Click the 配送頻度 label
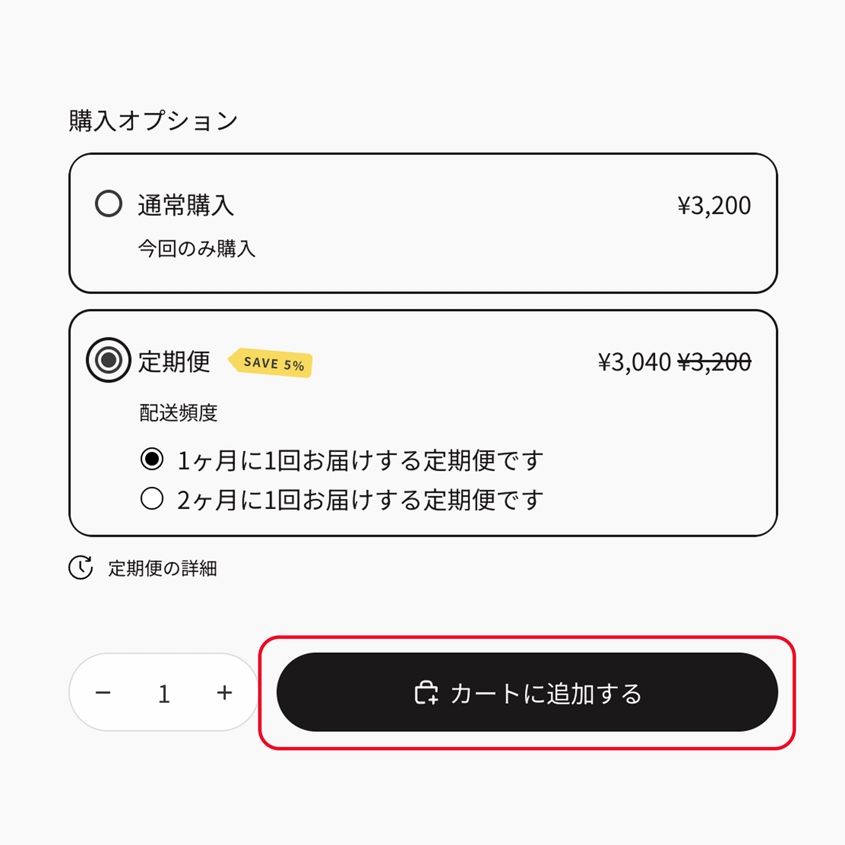The height and width of the screenshot is (845, 845). (x=178, y=413)
